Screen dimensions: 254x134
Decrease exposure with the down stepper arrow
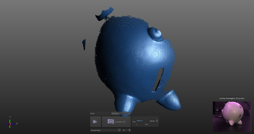(x=157, y=122)
